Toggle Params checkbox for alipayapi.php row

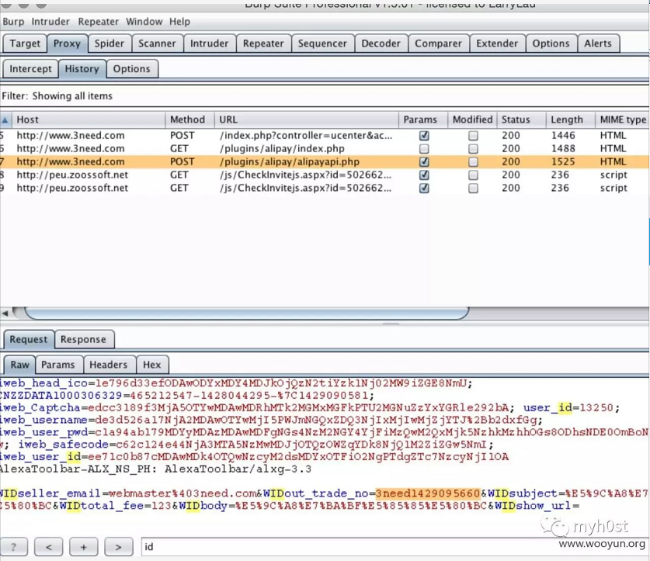424,161
